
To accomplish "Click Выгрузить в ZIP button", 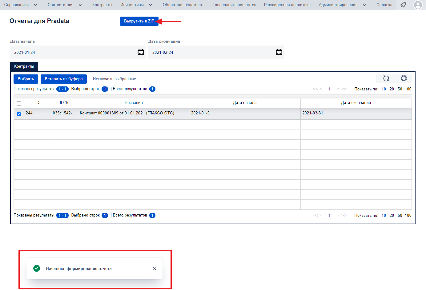I will [x=139, y=21].
